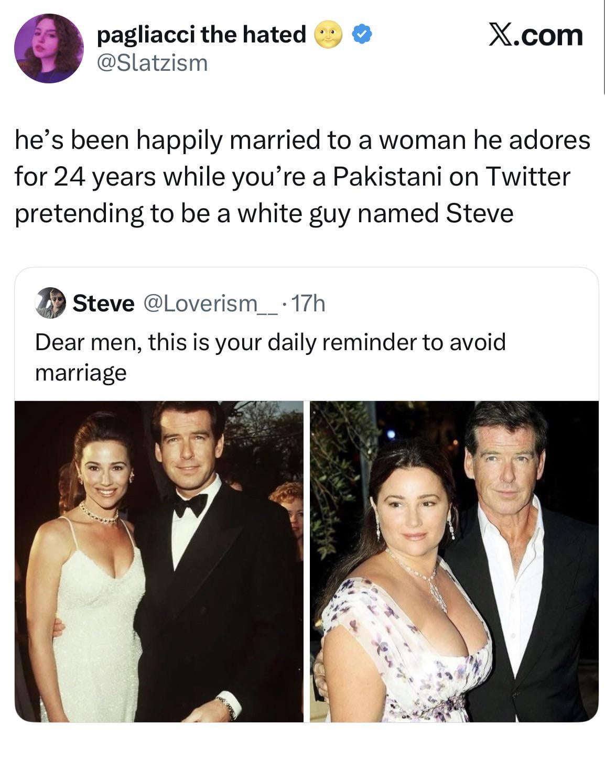Image resolution: width=605 pixels, height=759 pixels.
Task: Click the Steve display name in quote
Action: pos(103,303)
